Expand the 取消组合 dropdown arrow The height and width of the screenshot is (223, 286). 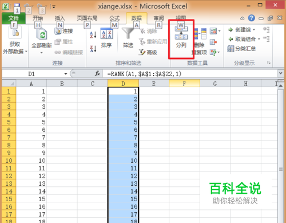[259, 39]
